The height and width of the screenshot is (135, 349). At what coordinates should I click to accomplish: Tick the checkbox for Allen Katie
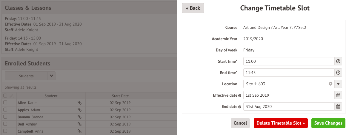pos(5,103)
